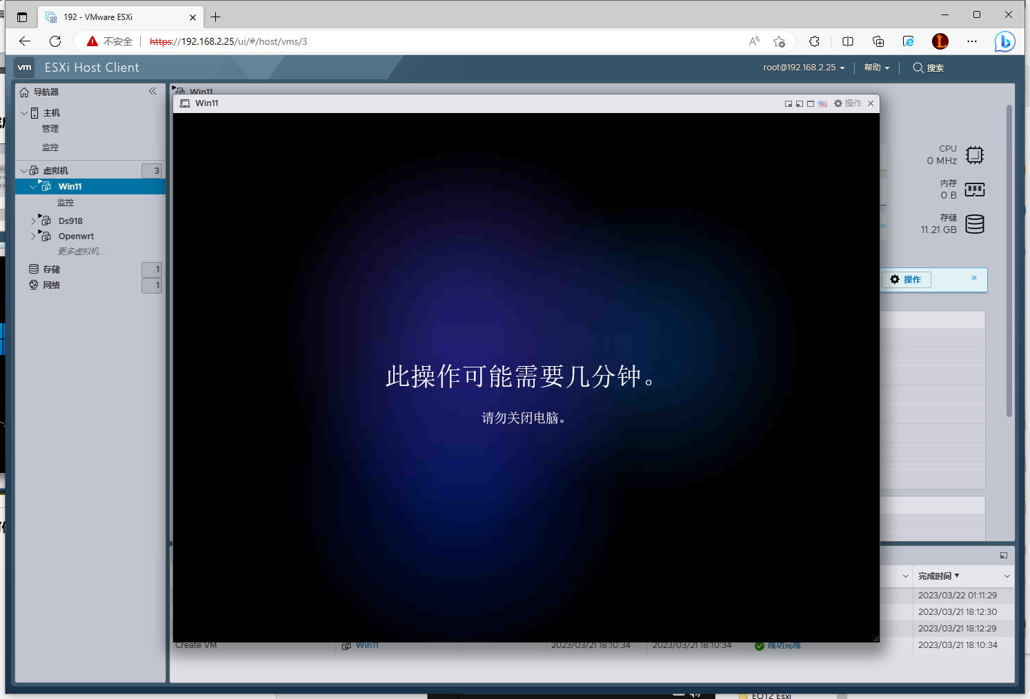Open the More VMs link
Screen dimensions: 1030x699
(x=81, y=251)
